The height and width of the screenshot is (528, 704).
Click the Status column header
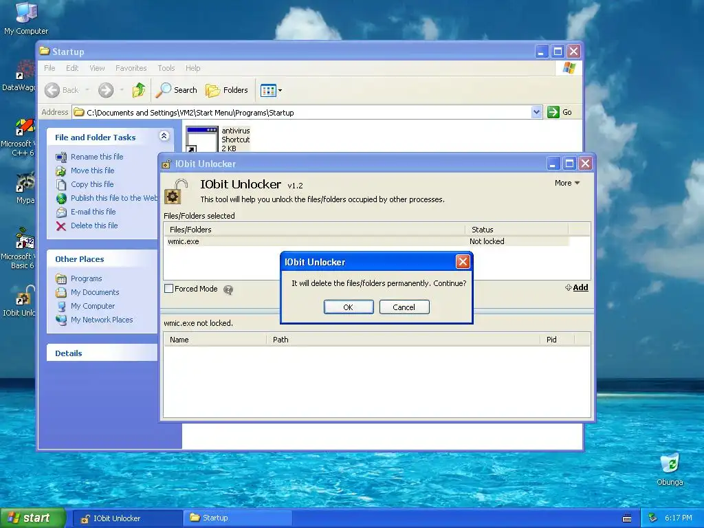tap(516, 230)
